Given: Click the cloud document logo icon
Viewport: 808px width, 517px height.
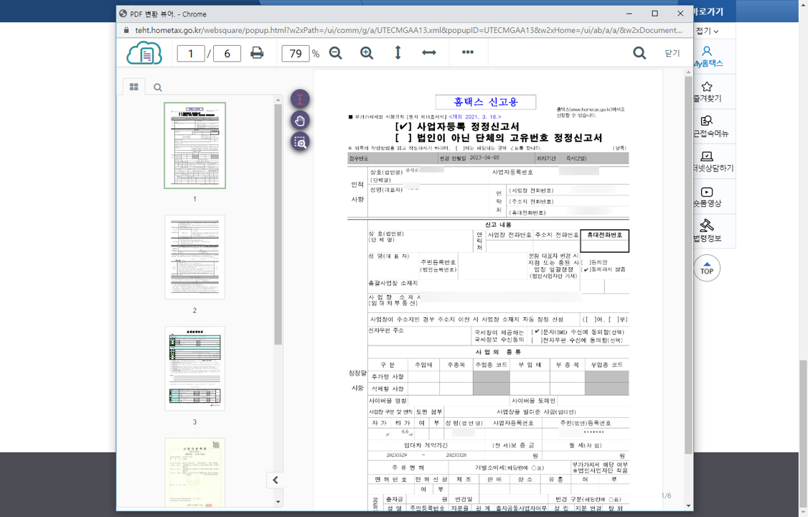Looking at the screenshot, I should tap(144, 52).
